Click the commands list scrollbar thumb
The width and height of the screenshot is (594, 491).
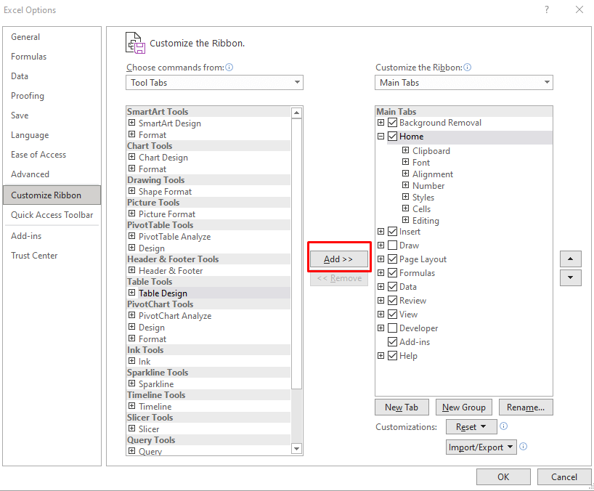click(x=296, y=253)
